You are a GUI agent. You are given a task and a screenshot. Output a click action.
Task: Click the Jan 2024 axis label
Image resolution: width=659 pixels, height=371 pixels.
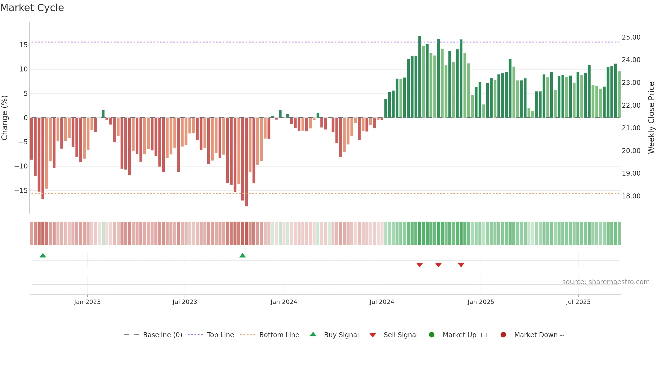click(x=284, y=302)
